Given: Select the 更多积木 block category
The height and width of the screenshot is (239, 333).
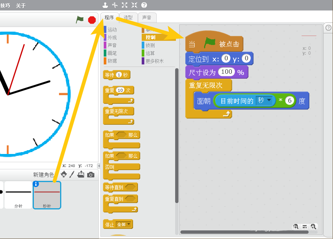Looking at the screenshot, I should (154, 61).
